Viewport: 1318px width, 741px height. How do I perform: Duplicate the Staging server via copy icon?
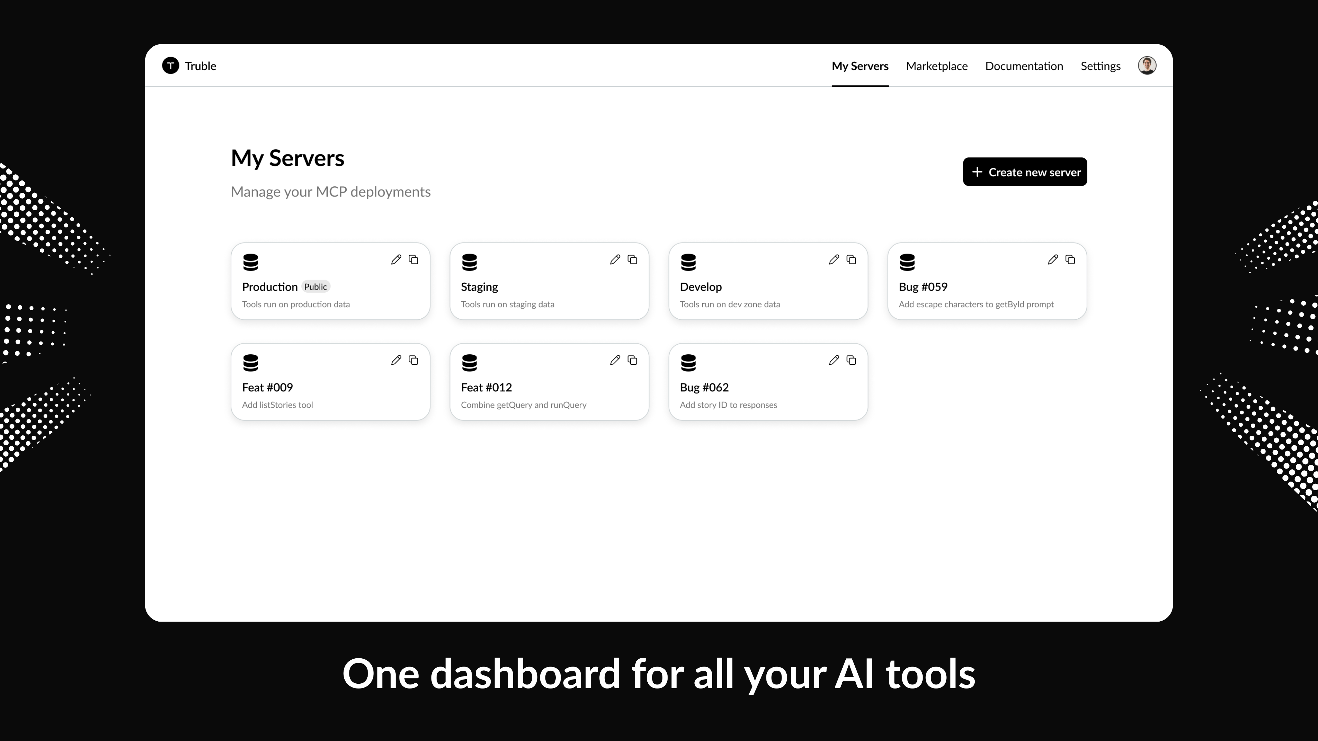coord(632,260)
